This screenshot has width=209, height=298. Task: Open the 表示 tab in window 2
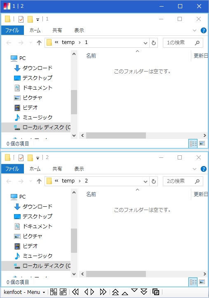point(79,169)
